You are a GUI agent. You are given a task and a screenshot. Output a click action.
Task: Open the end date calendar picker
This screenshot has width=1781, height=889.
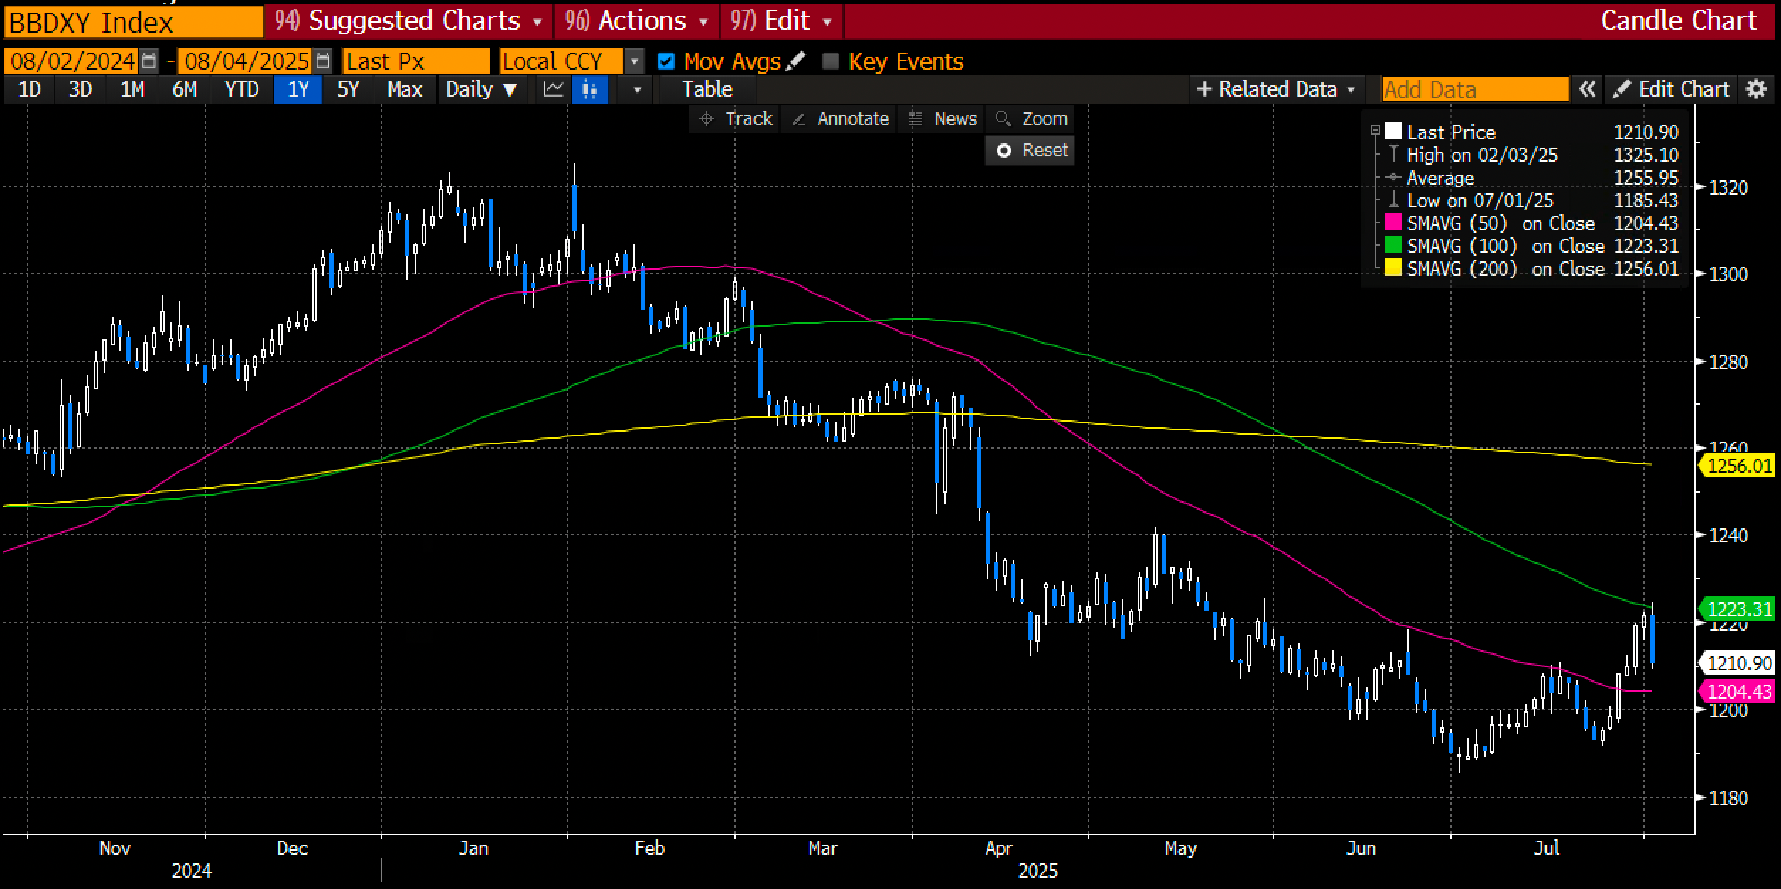point(322,61)
